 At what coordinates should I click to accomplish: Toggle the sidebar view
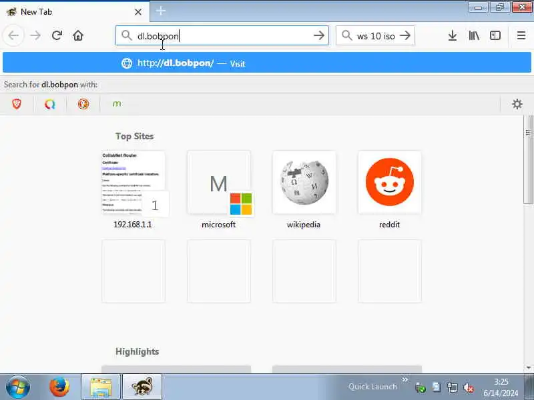(495, 35)
